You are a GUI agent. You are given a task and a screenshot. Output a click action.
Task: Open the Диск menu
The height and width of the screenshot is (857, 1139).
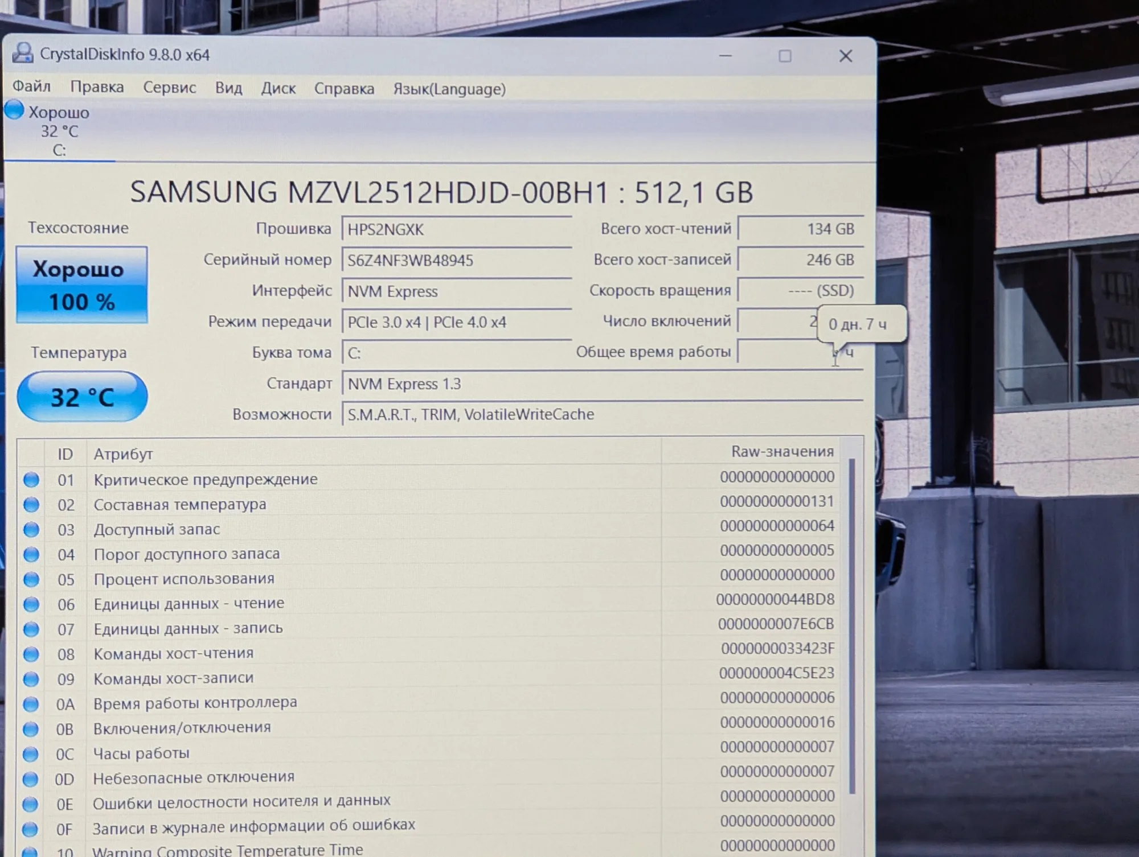pyautogui.click(x=278, y=89)
